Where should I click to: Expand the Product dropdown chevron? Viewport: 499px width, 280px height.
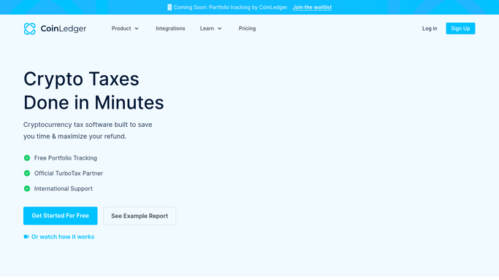tap(137, 28)
